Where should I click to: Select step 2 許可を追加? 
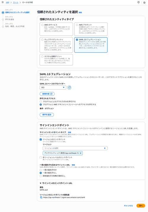tap(9, 19)
